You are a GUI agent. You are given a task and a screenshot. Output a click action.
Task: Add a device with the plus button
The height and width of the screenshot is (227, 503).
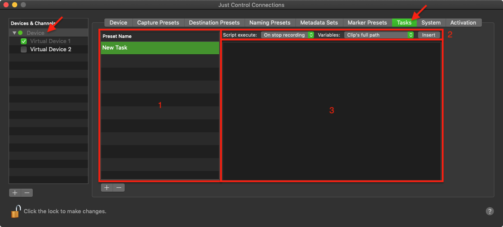[x=15, y=193]
